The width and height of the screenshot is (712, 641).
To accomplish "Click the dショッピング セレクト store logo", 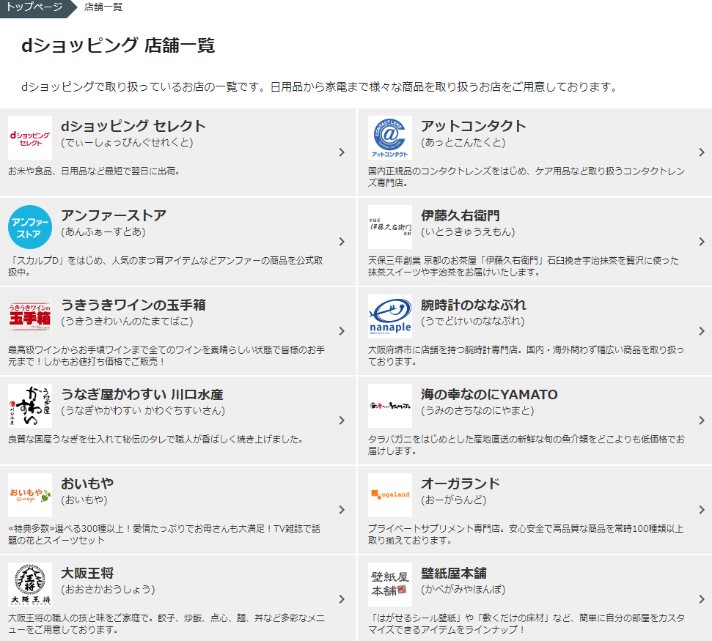I will (30, 138).
